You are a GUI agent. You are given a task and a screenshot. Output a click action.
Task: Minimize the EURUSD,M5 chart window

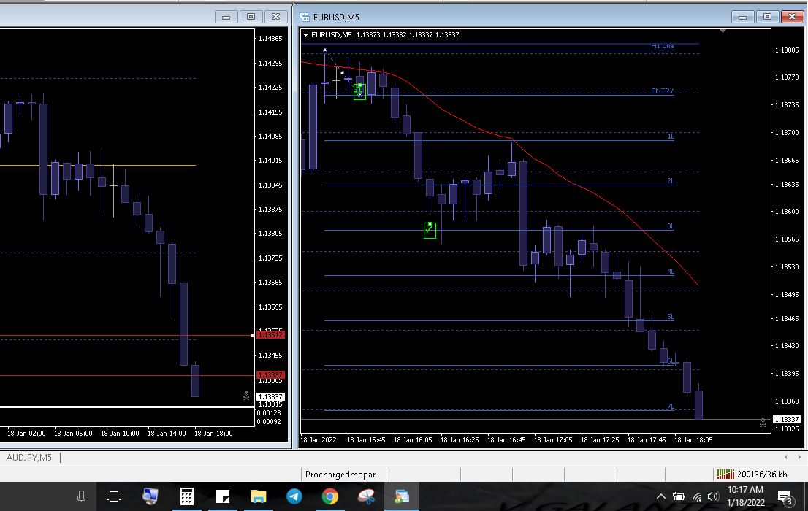coord(742,17)
